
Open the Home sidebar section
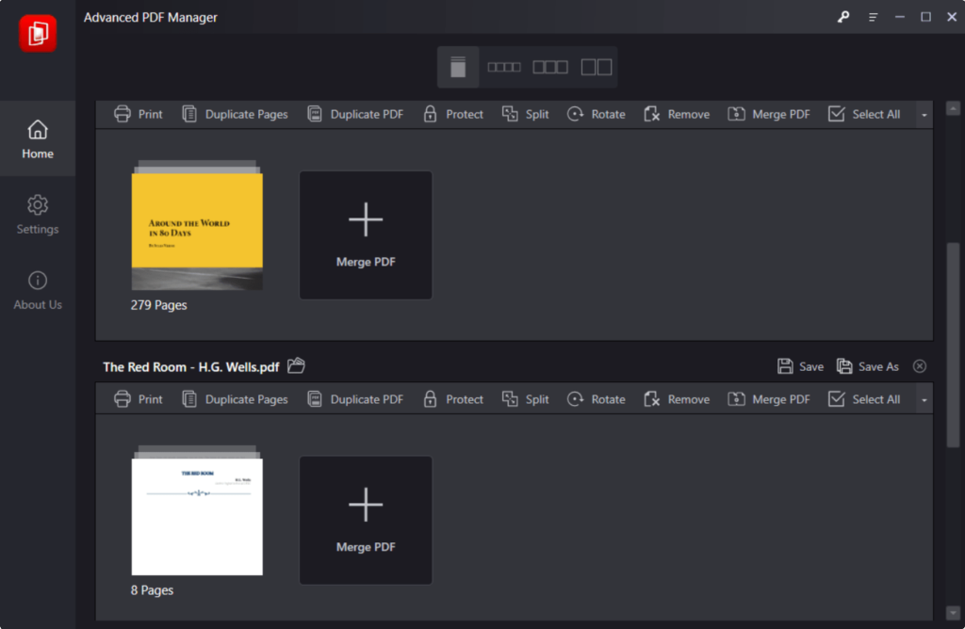[38, 139]
